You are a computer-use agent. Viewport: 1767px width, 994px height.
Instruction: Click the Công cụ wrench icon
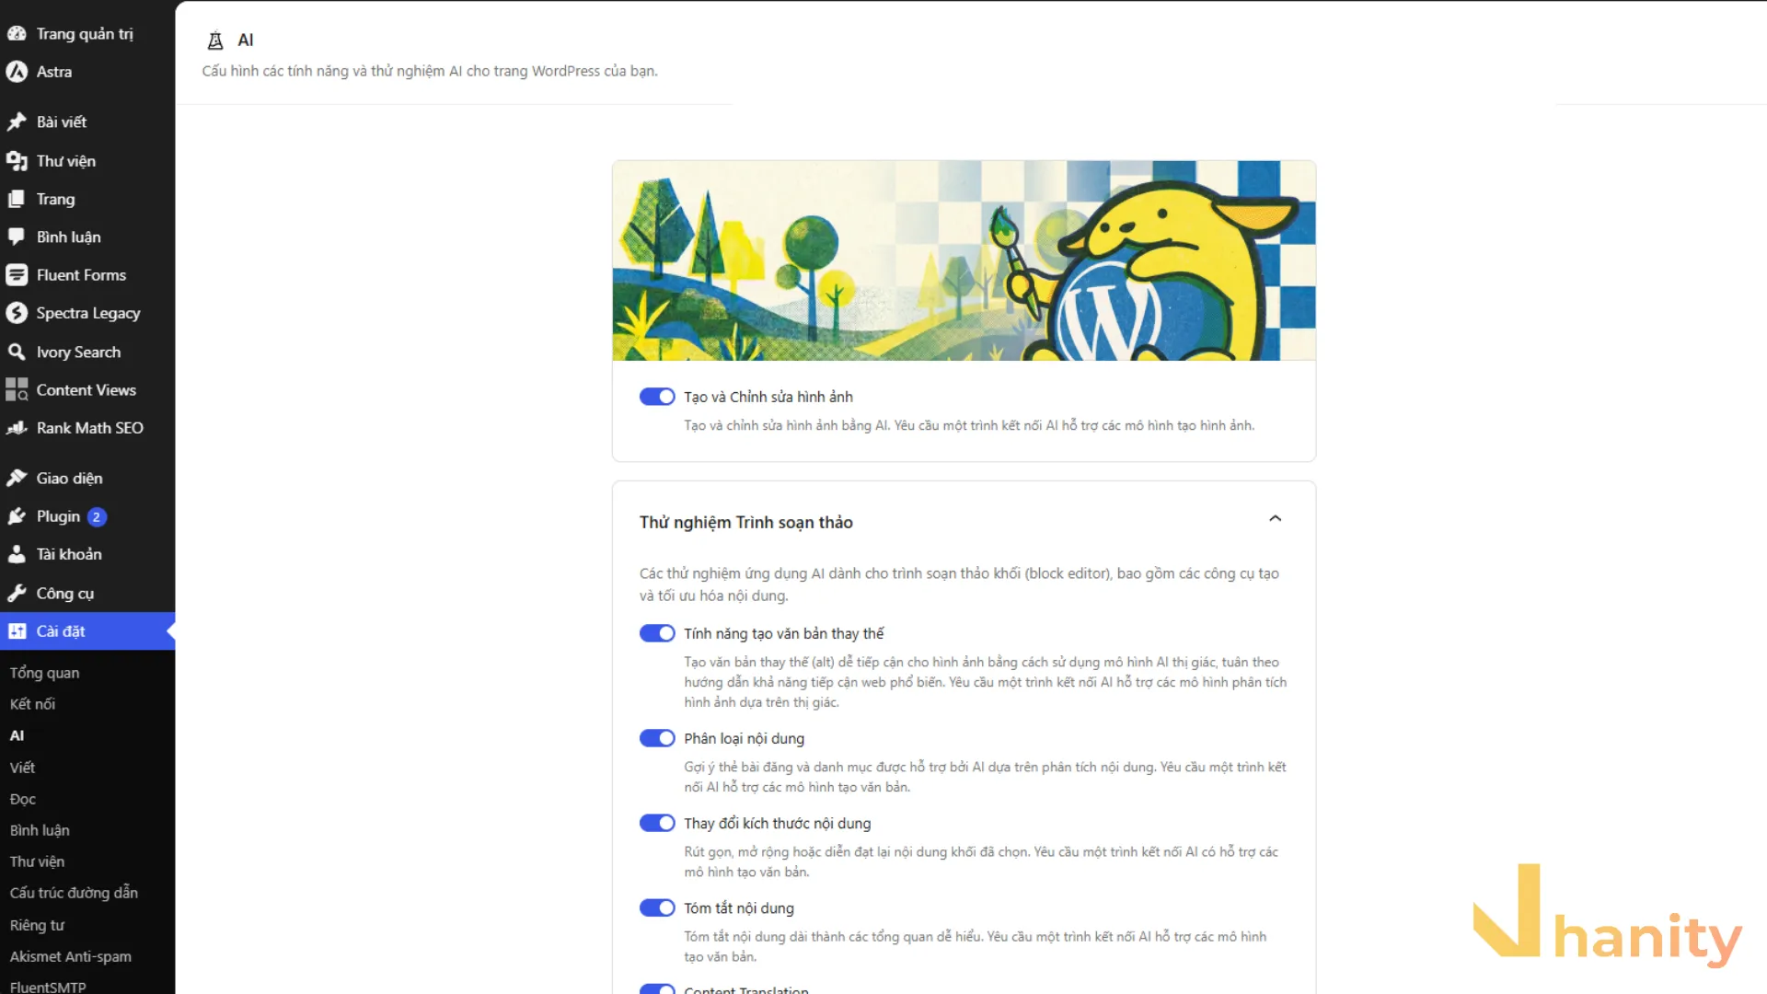pos(17,594)
